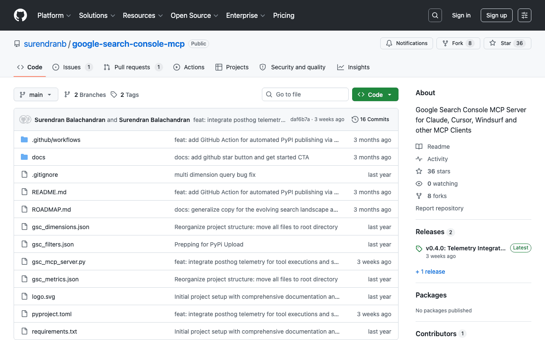Click the Sign in link

pyautogui.click(x=461, y=15)
